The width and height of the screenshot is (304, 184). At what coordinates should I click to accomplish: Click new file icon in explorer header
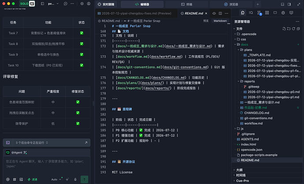pos(284,29)
